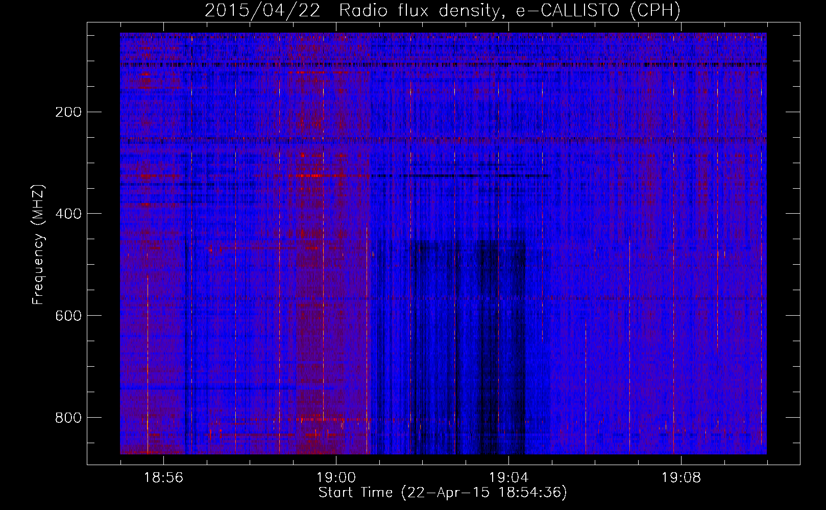Click the 'Frequency (MHZ)' axis label
This screenshot has width=826, height=510.
pos(38,244)
